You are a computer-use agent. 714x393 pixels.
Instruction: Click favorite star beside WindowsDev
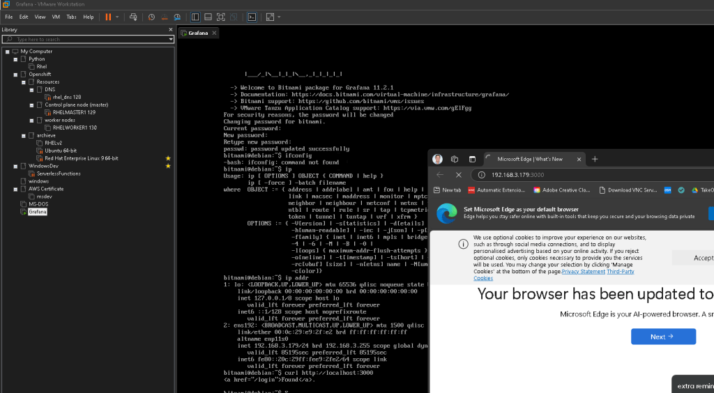tap(168, 166)
